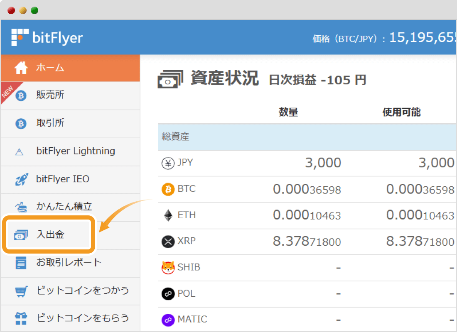Image resolution: width=457 pixels, height=332 pixels.
Task: Click the home icon beside ホーム
Action: pos(20,68)
